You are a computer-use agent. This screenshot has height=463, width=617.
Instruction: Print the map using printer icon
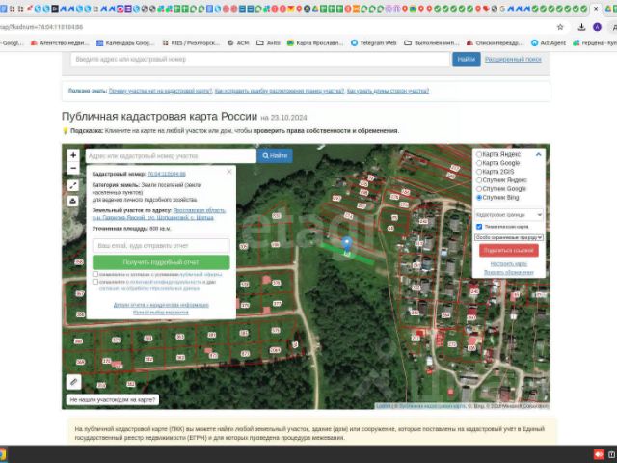click(x=73, y=202)
